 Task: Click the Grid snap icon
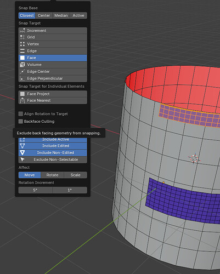(22, 37)
